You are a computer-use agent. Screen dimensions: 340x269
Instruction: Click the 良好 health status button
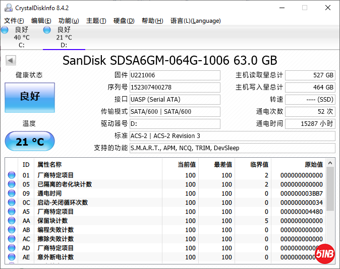coord(30,97)
